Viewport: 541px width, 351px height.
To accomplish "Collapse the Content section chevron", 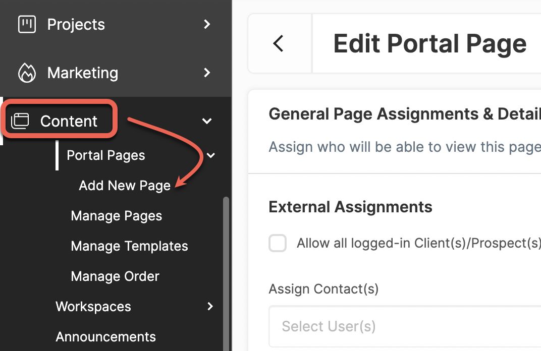I will pos(207,121).
